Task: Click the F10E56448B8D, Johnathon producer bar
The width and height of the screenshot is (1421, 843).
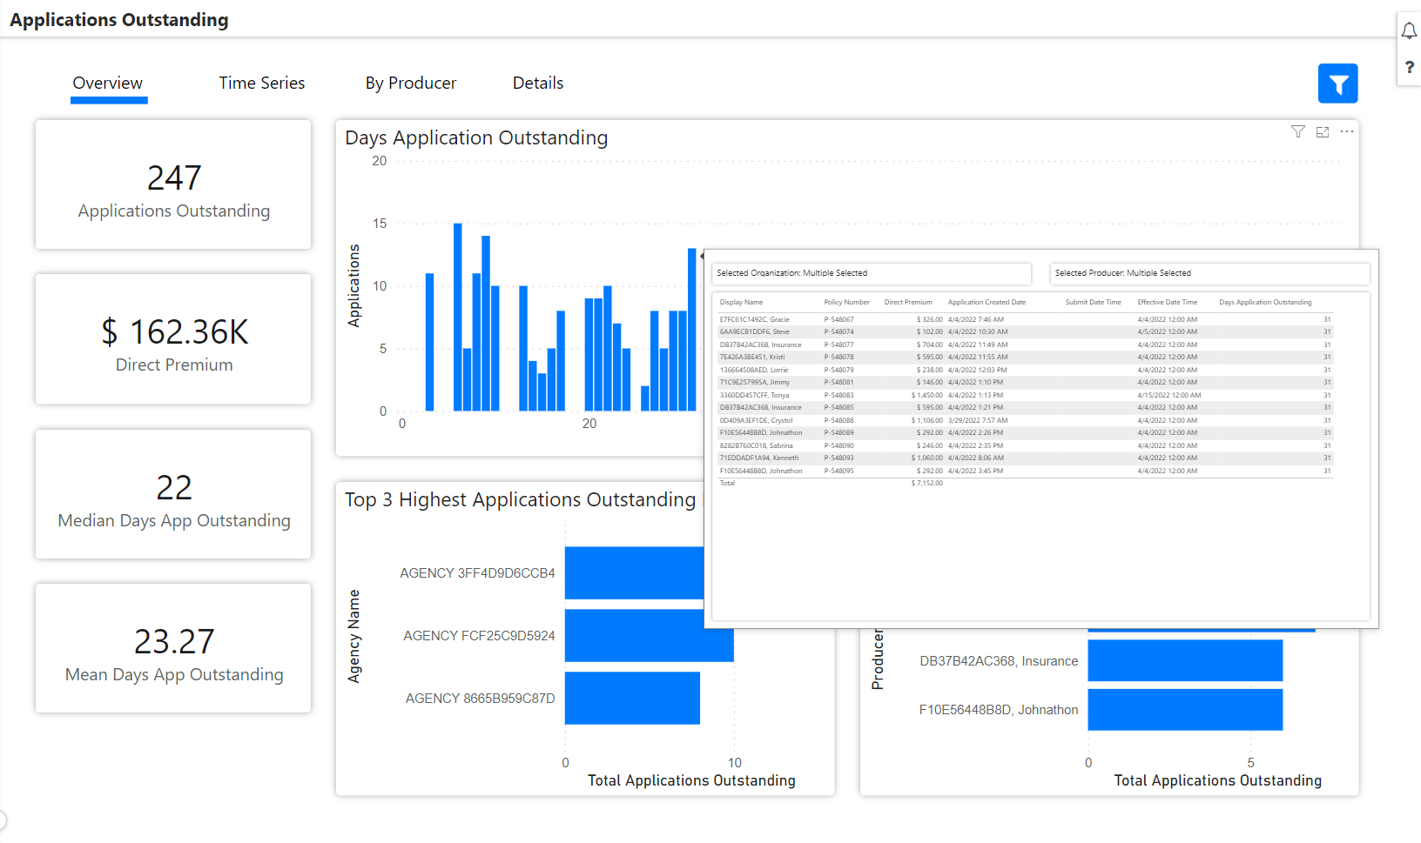Action: tap(1184, 710)
